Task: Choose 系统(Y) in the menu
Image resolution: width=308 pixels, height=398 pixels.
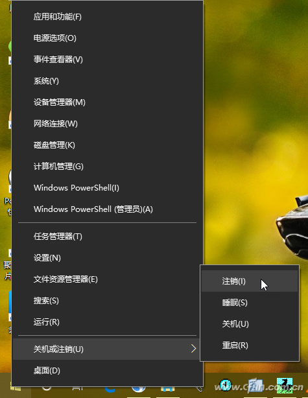Action: click(107, 81)
